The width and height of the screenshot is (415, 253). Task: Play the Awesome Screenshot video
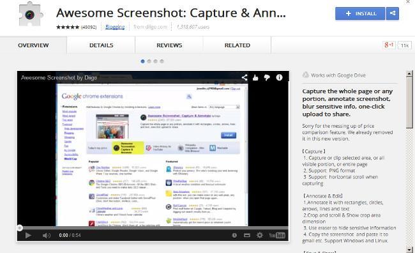coord(28,235)
